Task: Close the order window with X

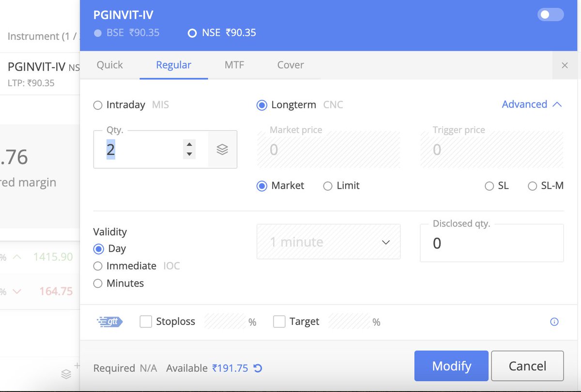Action: 565,65
